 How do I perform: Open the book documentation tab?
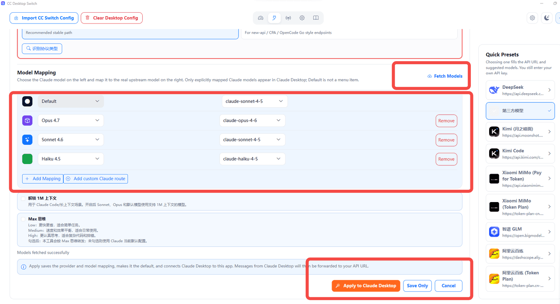(x=315, y=18)
